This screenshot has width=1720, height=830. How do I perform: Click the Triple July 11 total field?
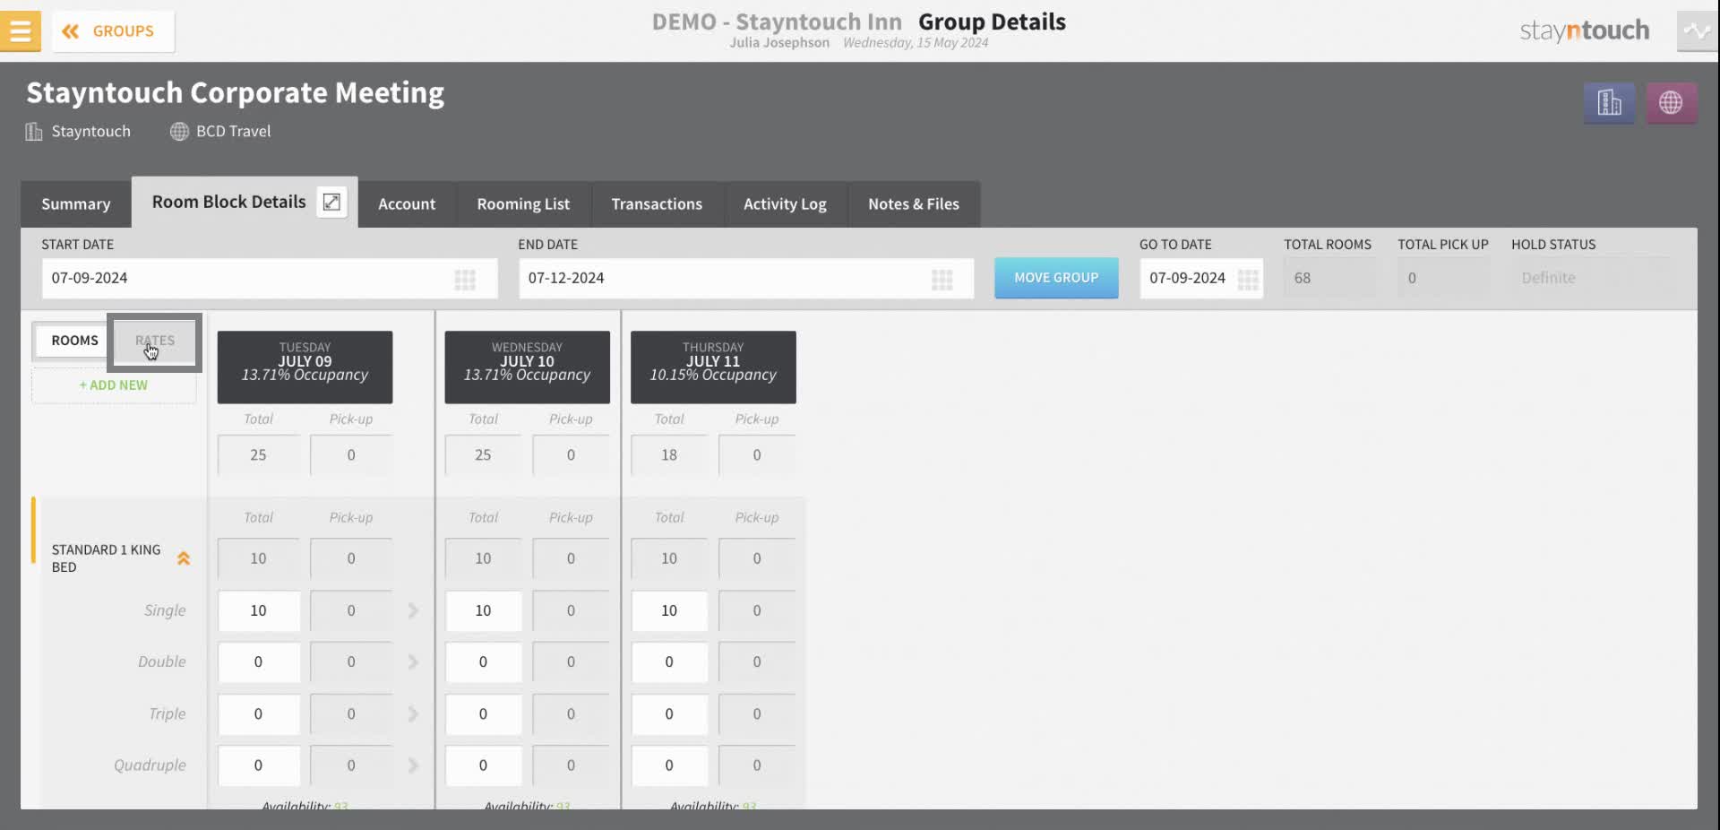coord(669,714)
